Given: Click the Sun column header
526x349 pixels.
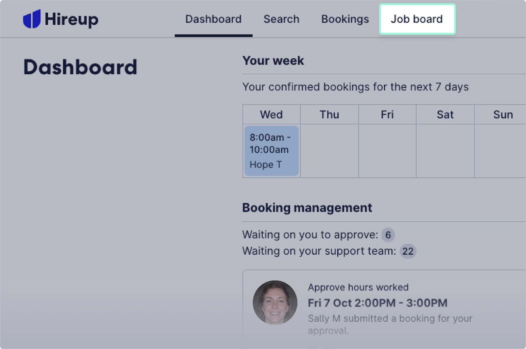Looking at the screenshot, I should pos(503,114).
